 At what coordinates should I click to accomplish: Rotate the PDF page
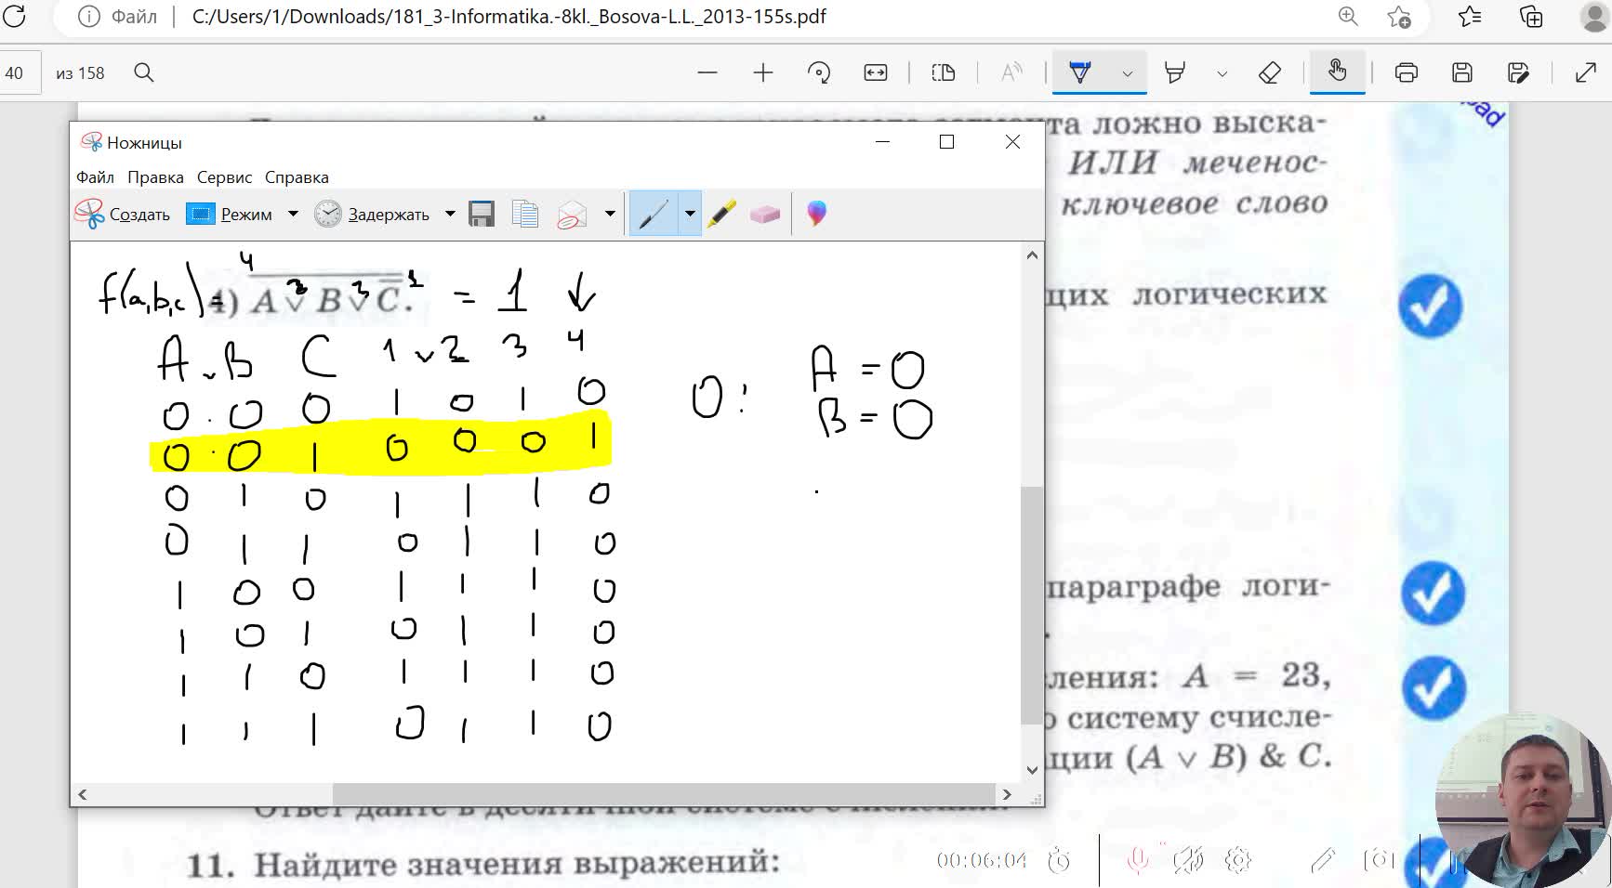[819, 72]
